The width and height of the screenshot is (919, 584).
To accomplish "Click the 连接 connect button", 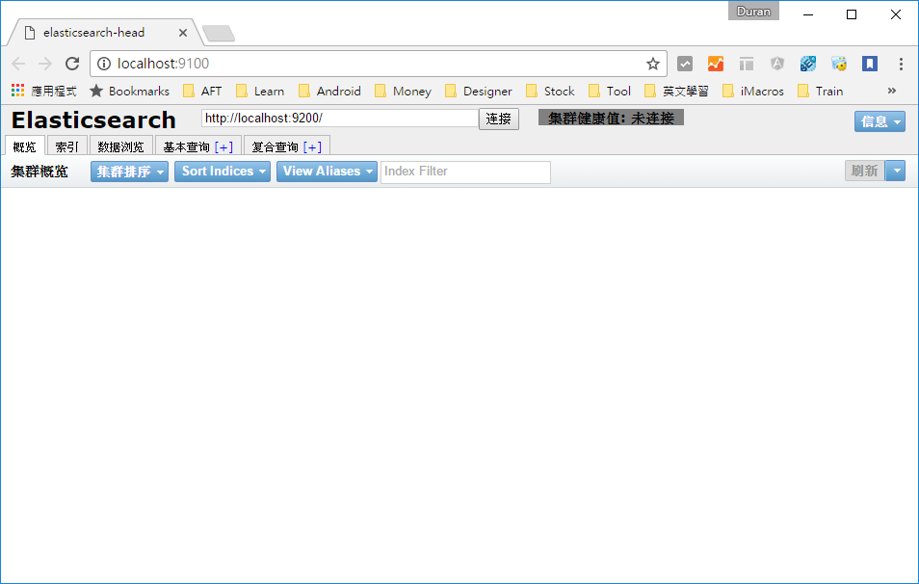I will [x=498, y=119].
